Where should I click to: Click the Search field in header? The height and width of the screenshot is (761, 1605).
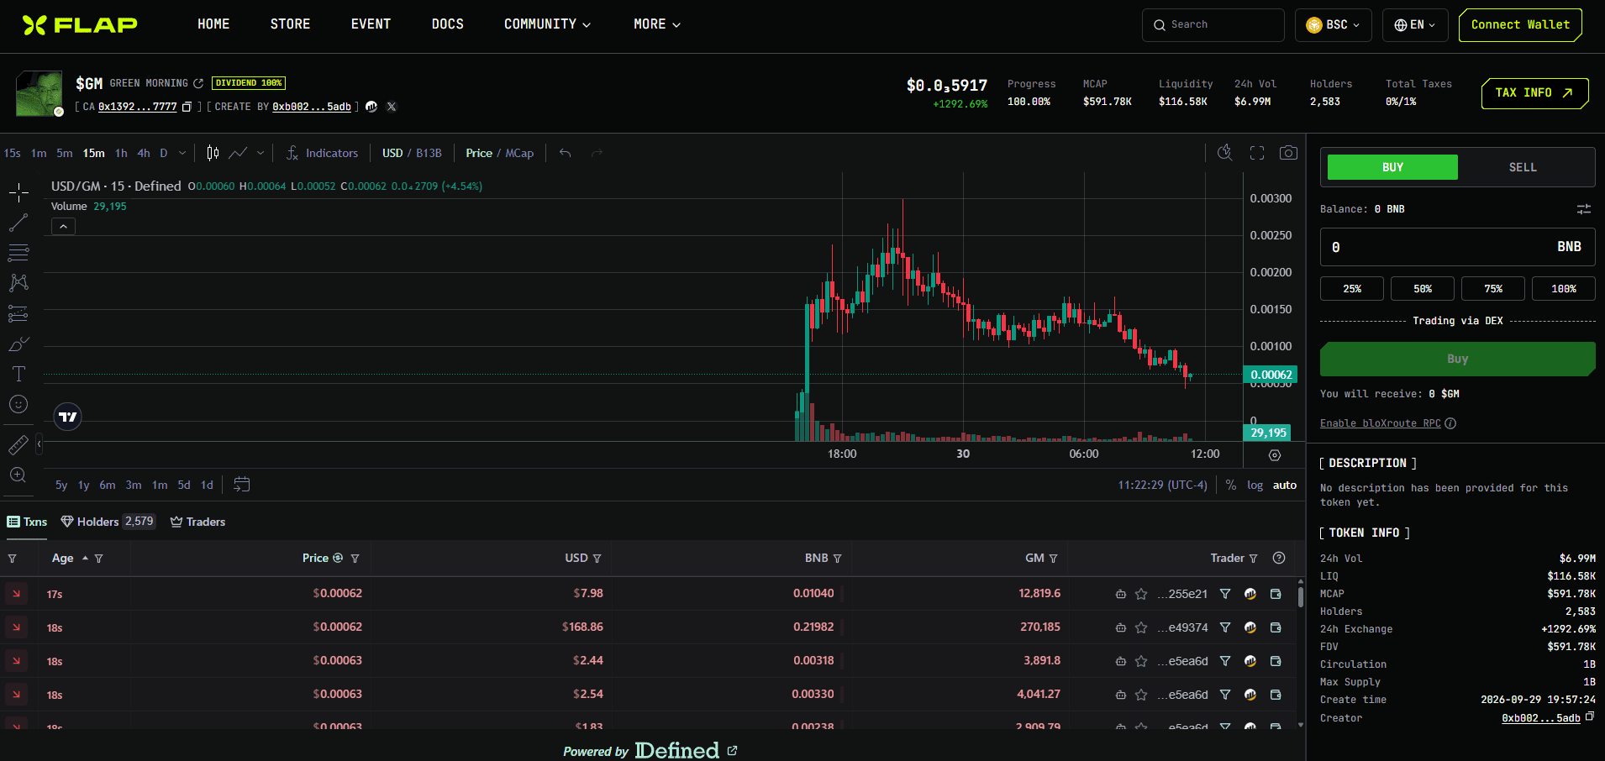(1213, 25)
